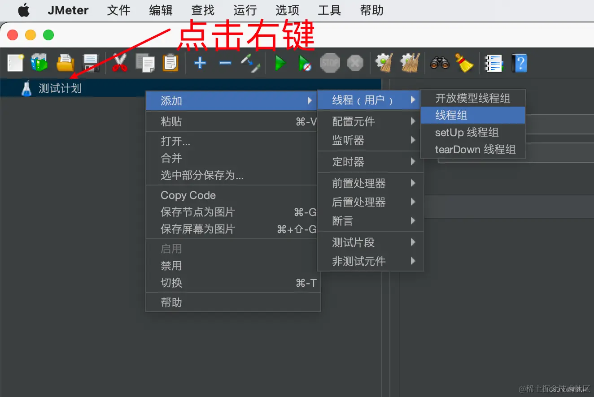Viewport: 594px width, 397px height.
Task: Click the Reset search broom icon
Action: (465, 63)
